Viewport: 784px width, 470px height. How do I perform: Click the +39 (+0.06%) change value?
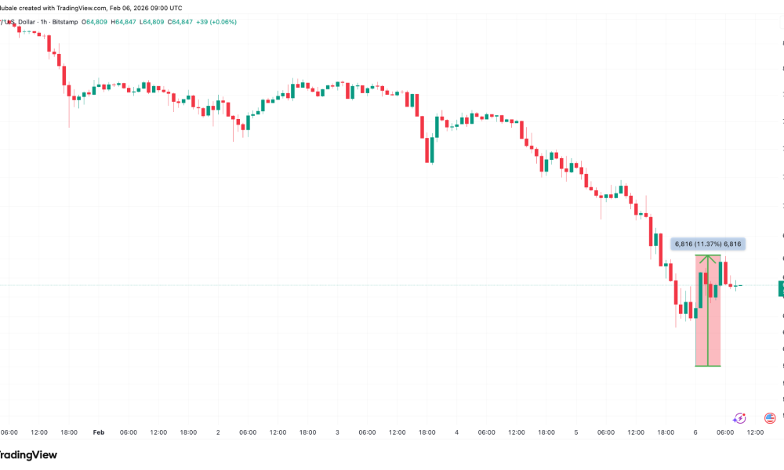[x=217, y=22]
